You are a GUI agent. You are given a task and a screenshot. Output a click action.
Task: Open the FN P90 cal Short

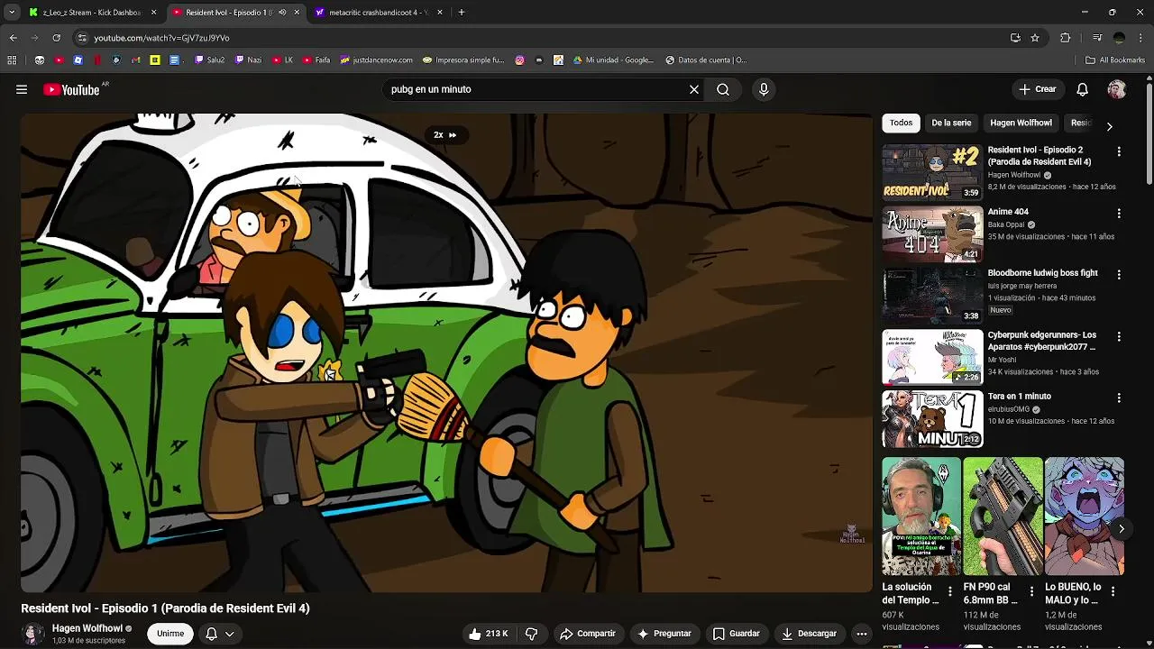pyautogui.click(x=1003, y=516)
